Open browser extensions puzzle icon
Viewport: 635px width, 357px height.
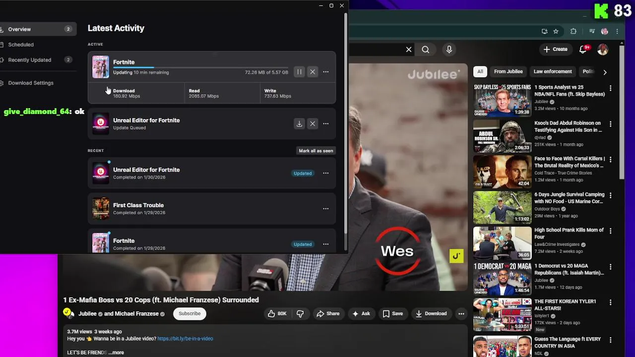pyautogui.click(x=573, y=31)
